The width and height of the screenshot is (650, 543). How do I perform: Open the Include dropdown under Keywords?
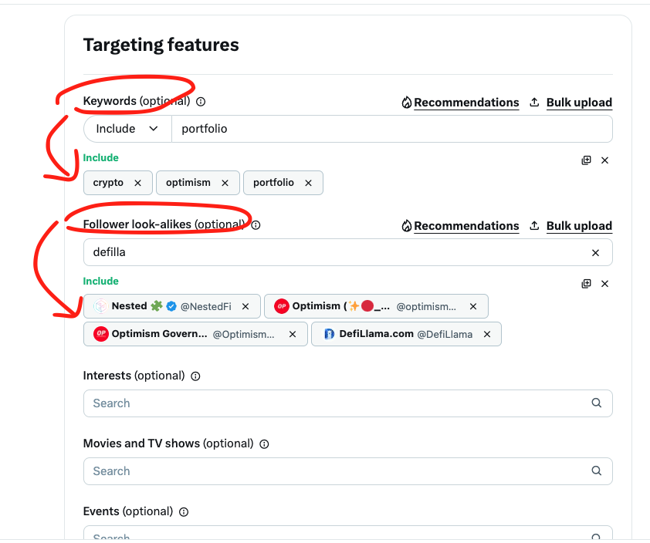coord(127,128)
